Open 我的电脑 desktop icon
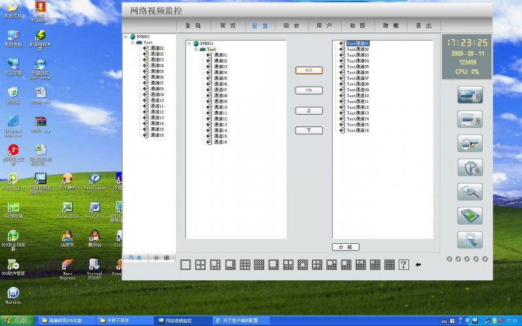The height and width of the screenshot is (326, 522). 13,38
